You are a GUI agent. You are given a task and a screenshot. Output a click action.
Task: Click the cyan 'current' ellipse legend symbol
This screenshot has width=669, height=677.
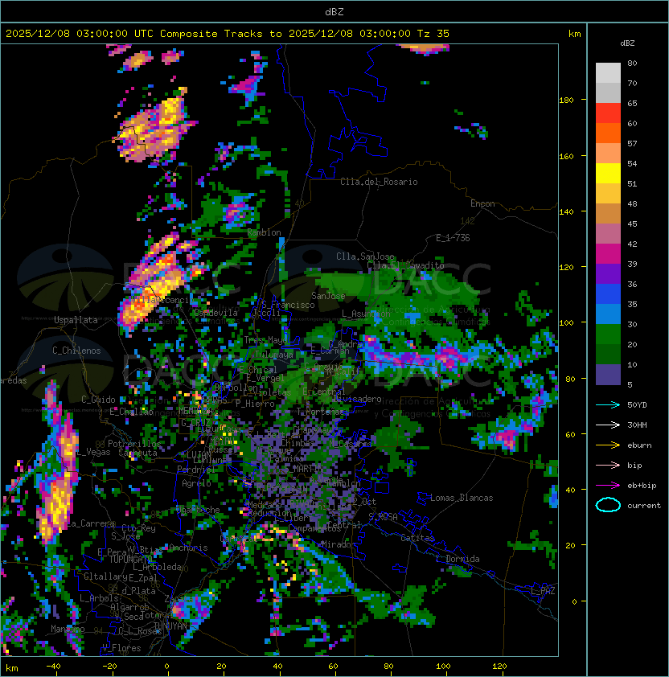[608, 505]
